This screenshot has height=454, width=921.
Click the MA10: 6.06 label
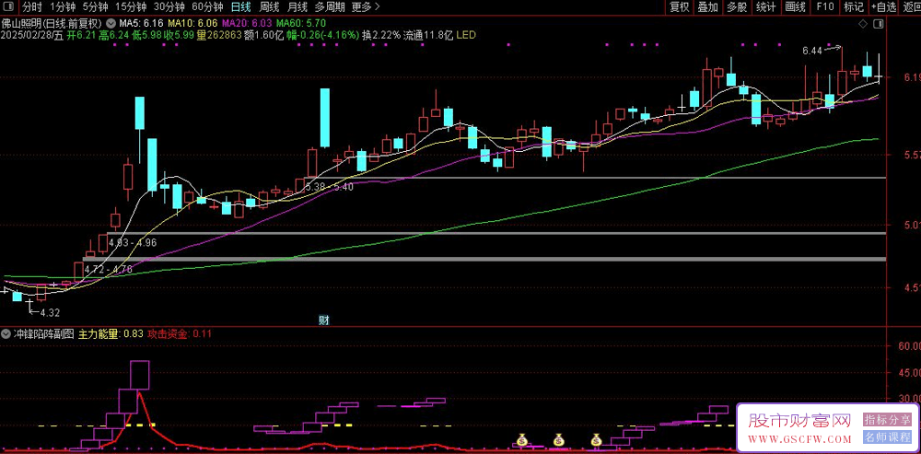pos(192,24)
